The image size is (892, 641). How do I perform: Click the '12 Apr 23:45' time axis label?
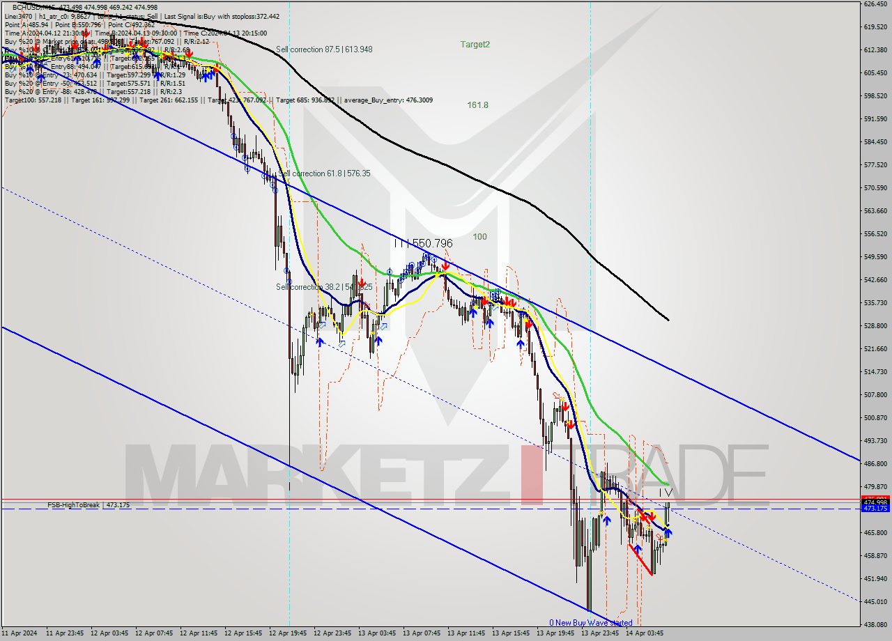334,634
